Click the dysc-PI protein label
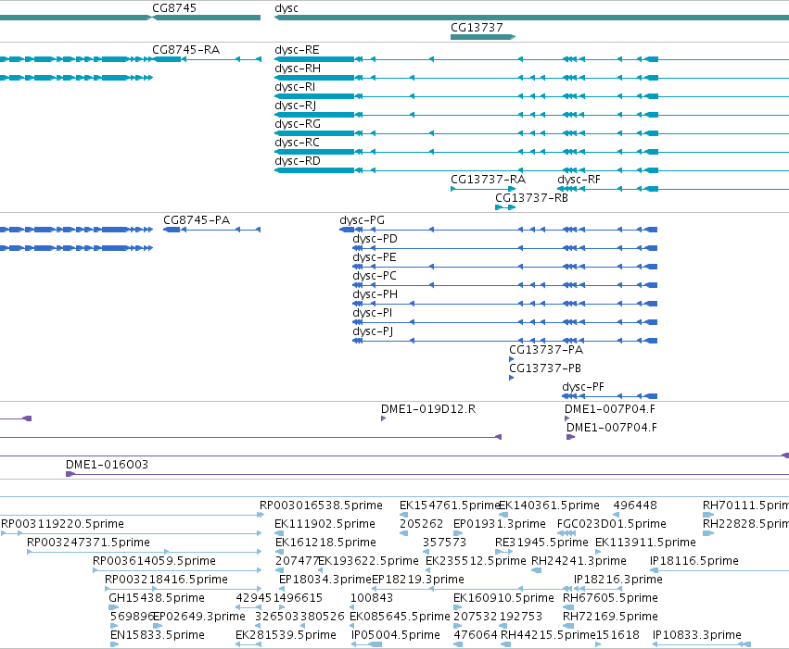Image resolution: width=789 pixels, height=649 pixels. (x=373, y=314)
